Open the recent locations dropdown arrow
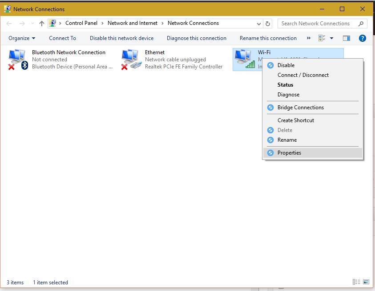 (32, 24)
